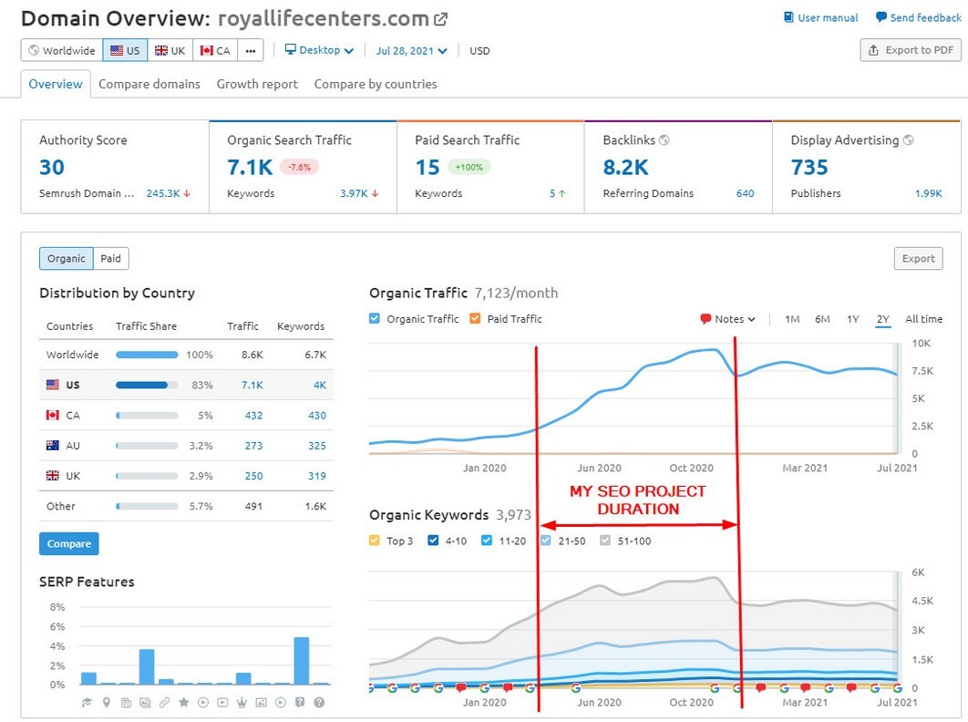Click the round question mark SERP feature icon

[319, 702]
